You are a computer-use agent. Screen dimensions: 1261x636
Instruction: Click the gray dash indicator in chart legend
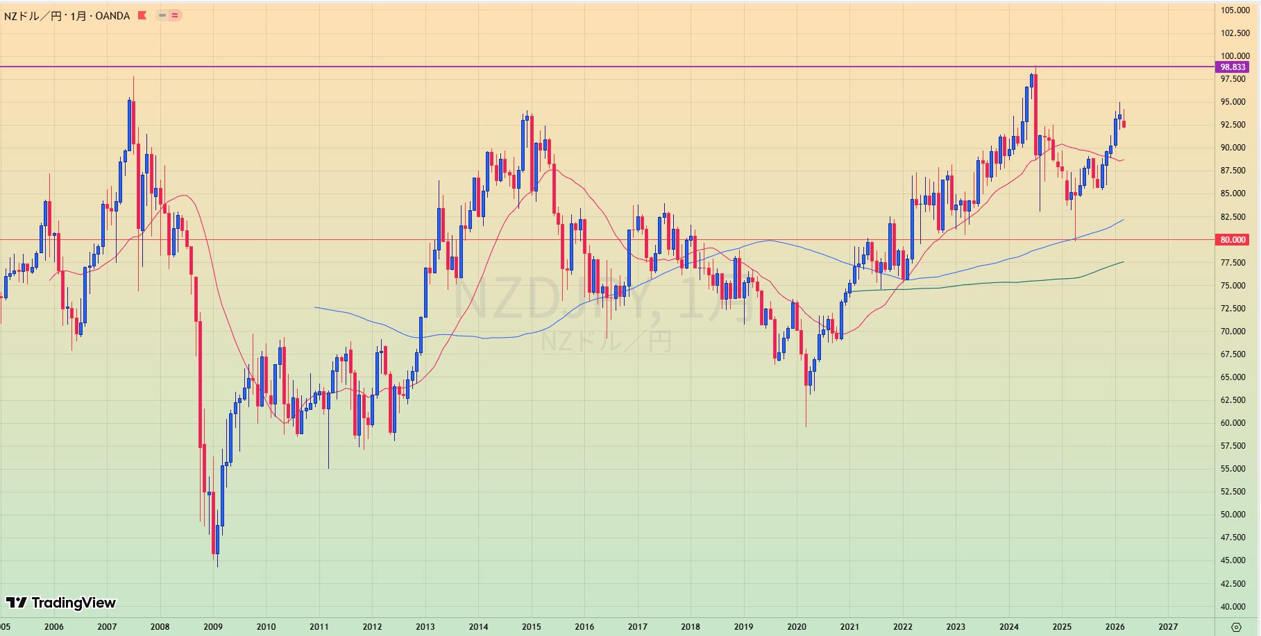tap(162, 15)
